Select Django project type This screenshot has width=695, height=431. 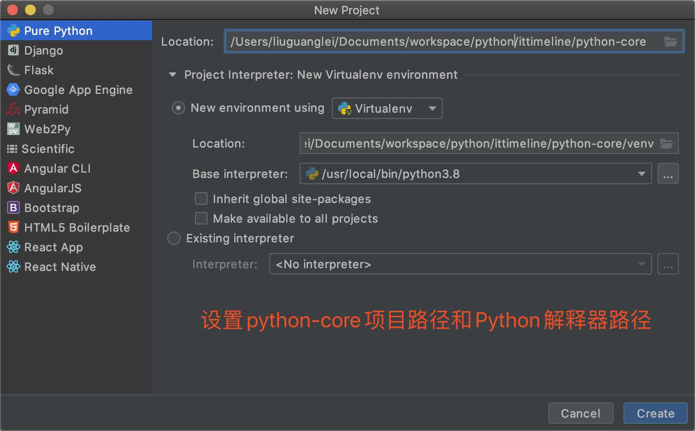coord(76,50)
